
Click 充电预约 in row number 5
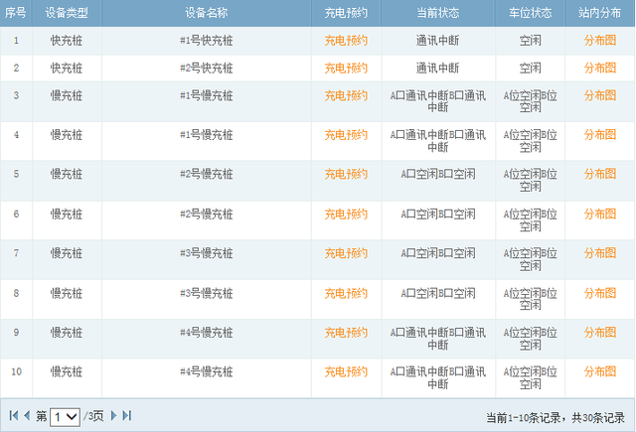346,174
